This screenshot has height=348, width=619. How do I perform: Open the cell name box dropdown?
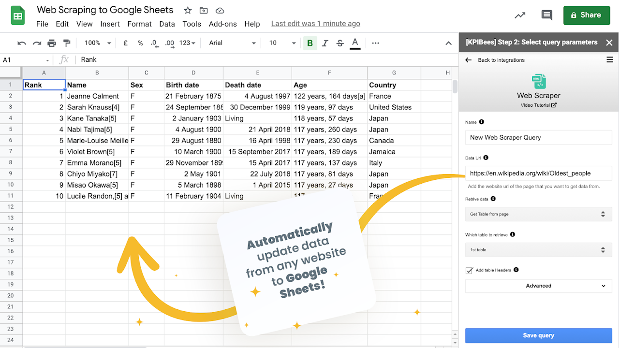[x=47, y=60]
